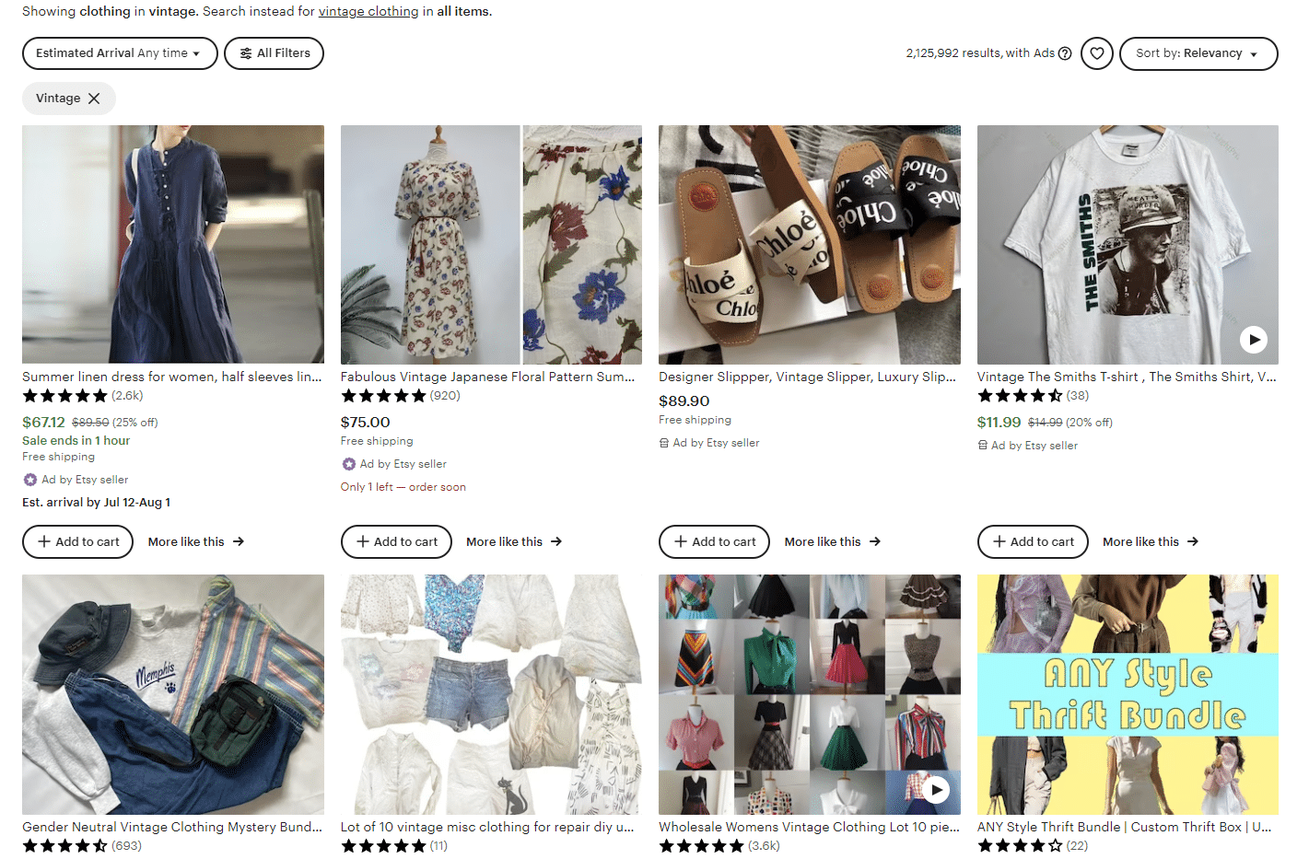Open the 'Wholesale Womens Vintage Clothing Lot' title
This screenshot has height=859, width=1309.
point(809,827)
